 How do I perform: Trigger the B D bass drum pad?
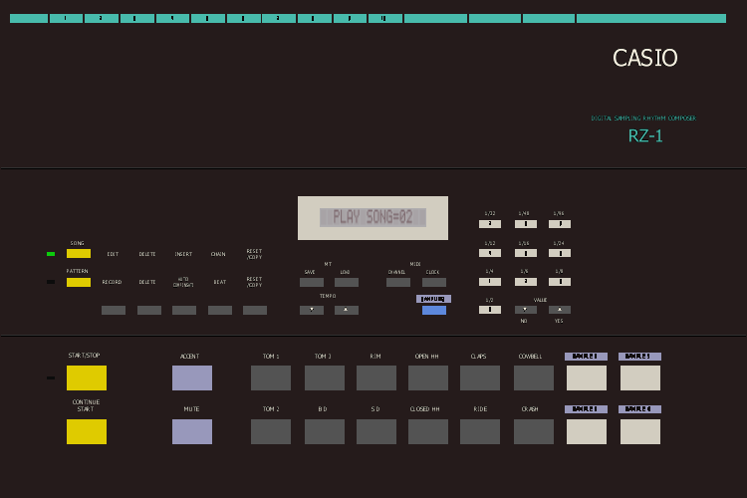click(324, 431)
